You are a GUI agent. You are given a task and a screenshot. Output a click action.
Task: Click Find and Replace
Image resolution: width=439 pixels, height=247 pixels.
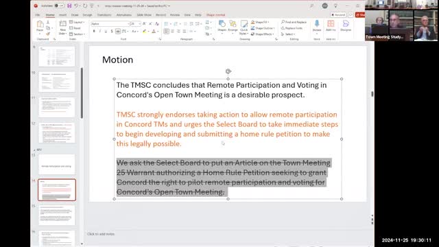[x=294, y=22]
